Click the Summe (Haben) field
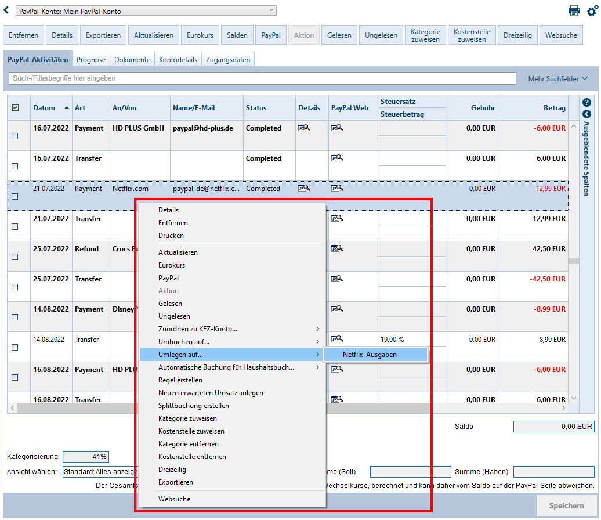The width and height of the screenshot is (601, 520). [554, 472]
